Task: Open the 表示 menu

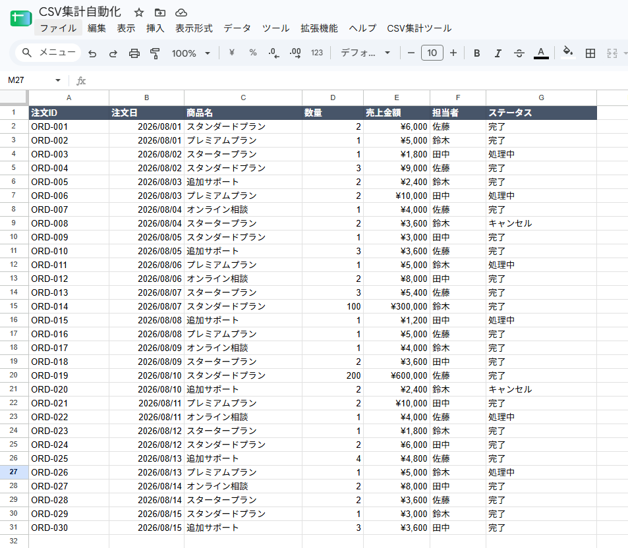Action: coord(126,28)
